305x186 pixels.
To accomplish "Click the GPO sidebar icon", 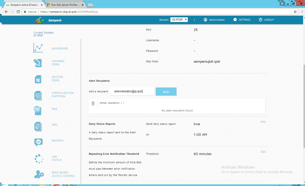I will click(x=38, y=126).
